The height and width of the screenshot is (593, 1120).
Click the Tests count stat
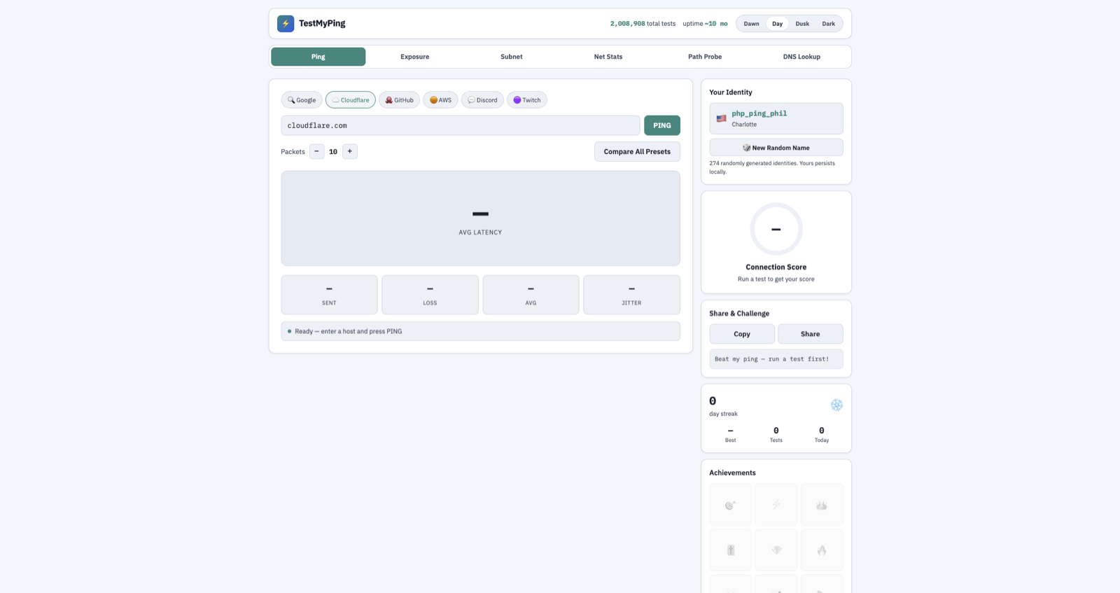click(x=776, y=435)
